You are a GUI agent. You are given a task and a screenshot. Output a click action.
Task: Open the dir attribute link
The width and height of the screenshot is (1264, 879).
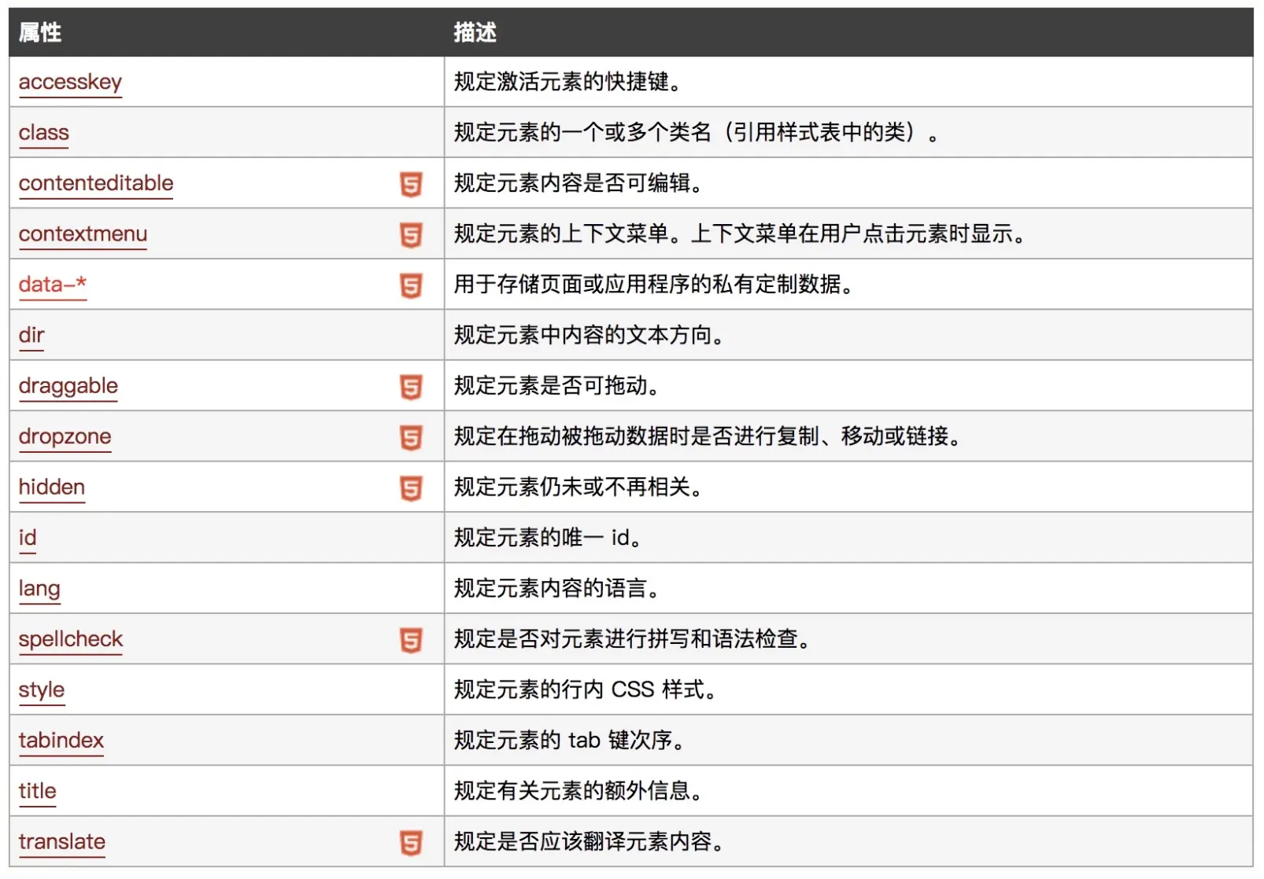31,335
